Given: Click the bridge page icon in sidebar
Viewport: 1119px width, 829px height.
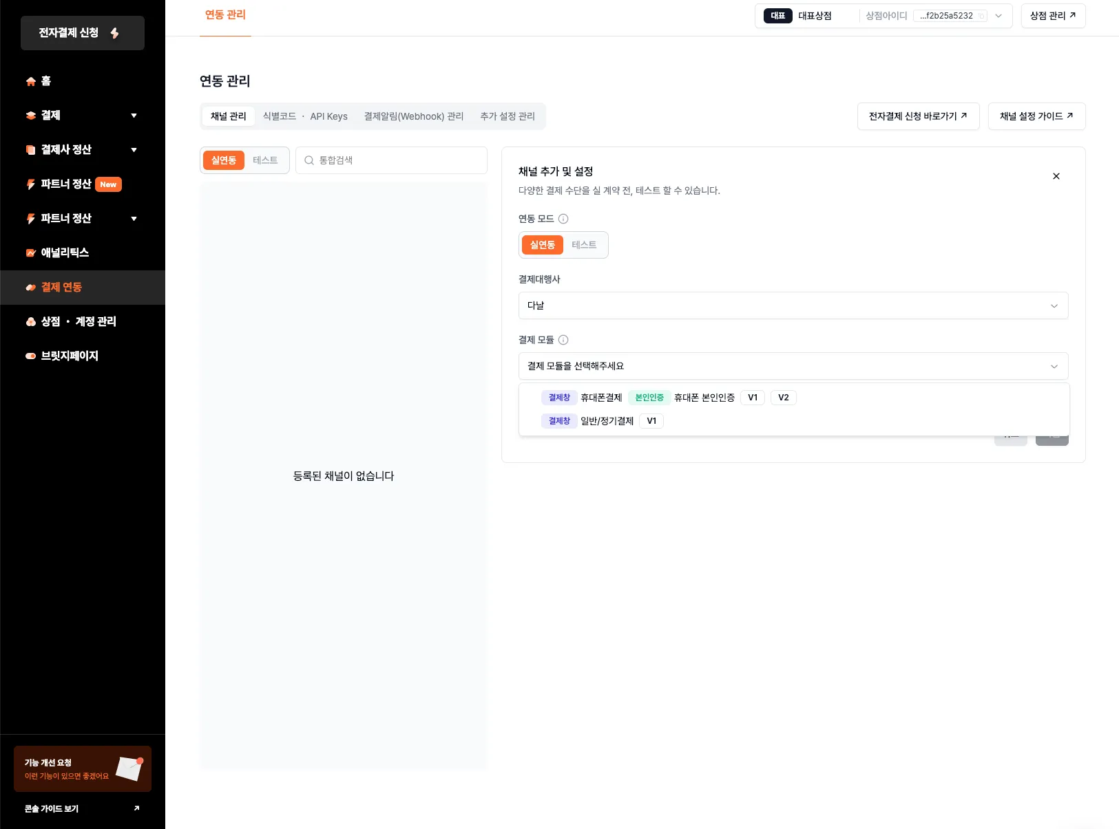Looking at the screenshot, I should click(31, 356).
